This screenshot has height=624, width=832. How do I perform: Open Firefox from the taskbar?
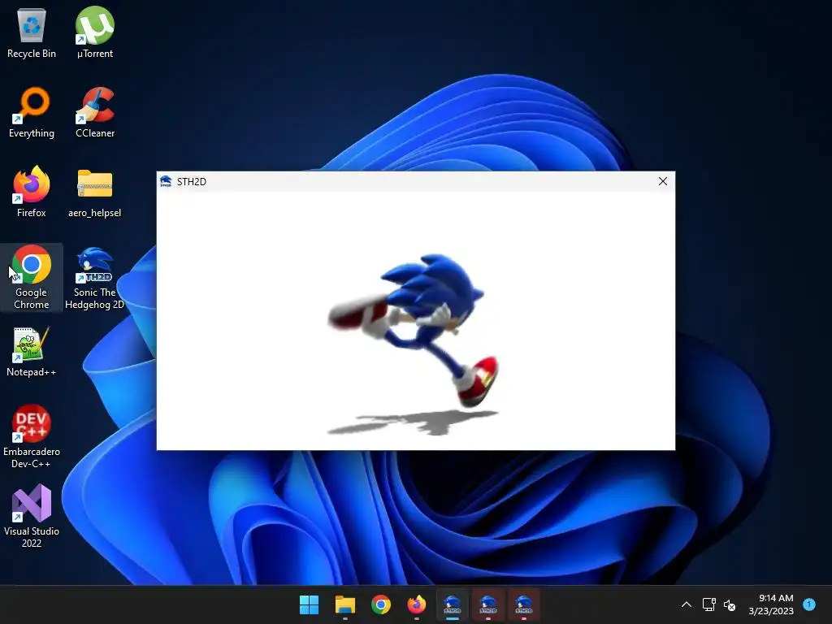point(417,604)
